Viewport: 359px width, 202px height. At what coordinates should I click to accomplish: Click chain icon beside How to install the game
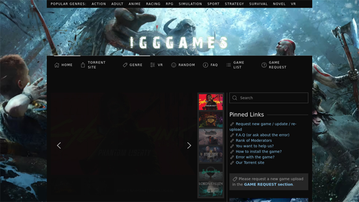point(232,152)
